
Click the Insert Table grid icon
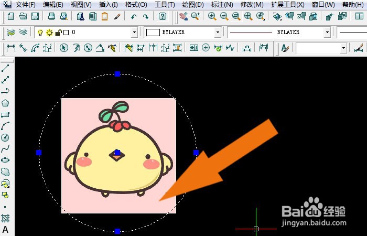[359, 16]
